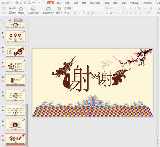Toggle Italic formatting
The height and width of the screenshot is (147, 160).
pos(80,13)
